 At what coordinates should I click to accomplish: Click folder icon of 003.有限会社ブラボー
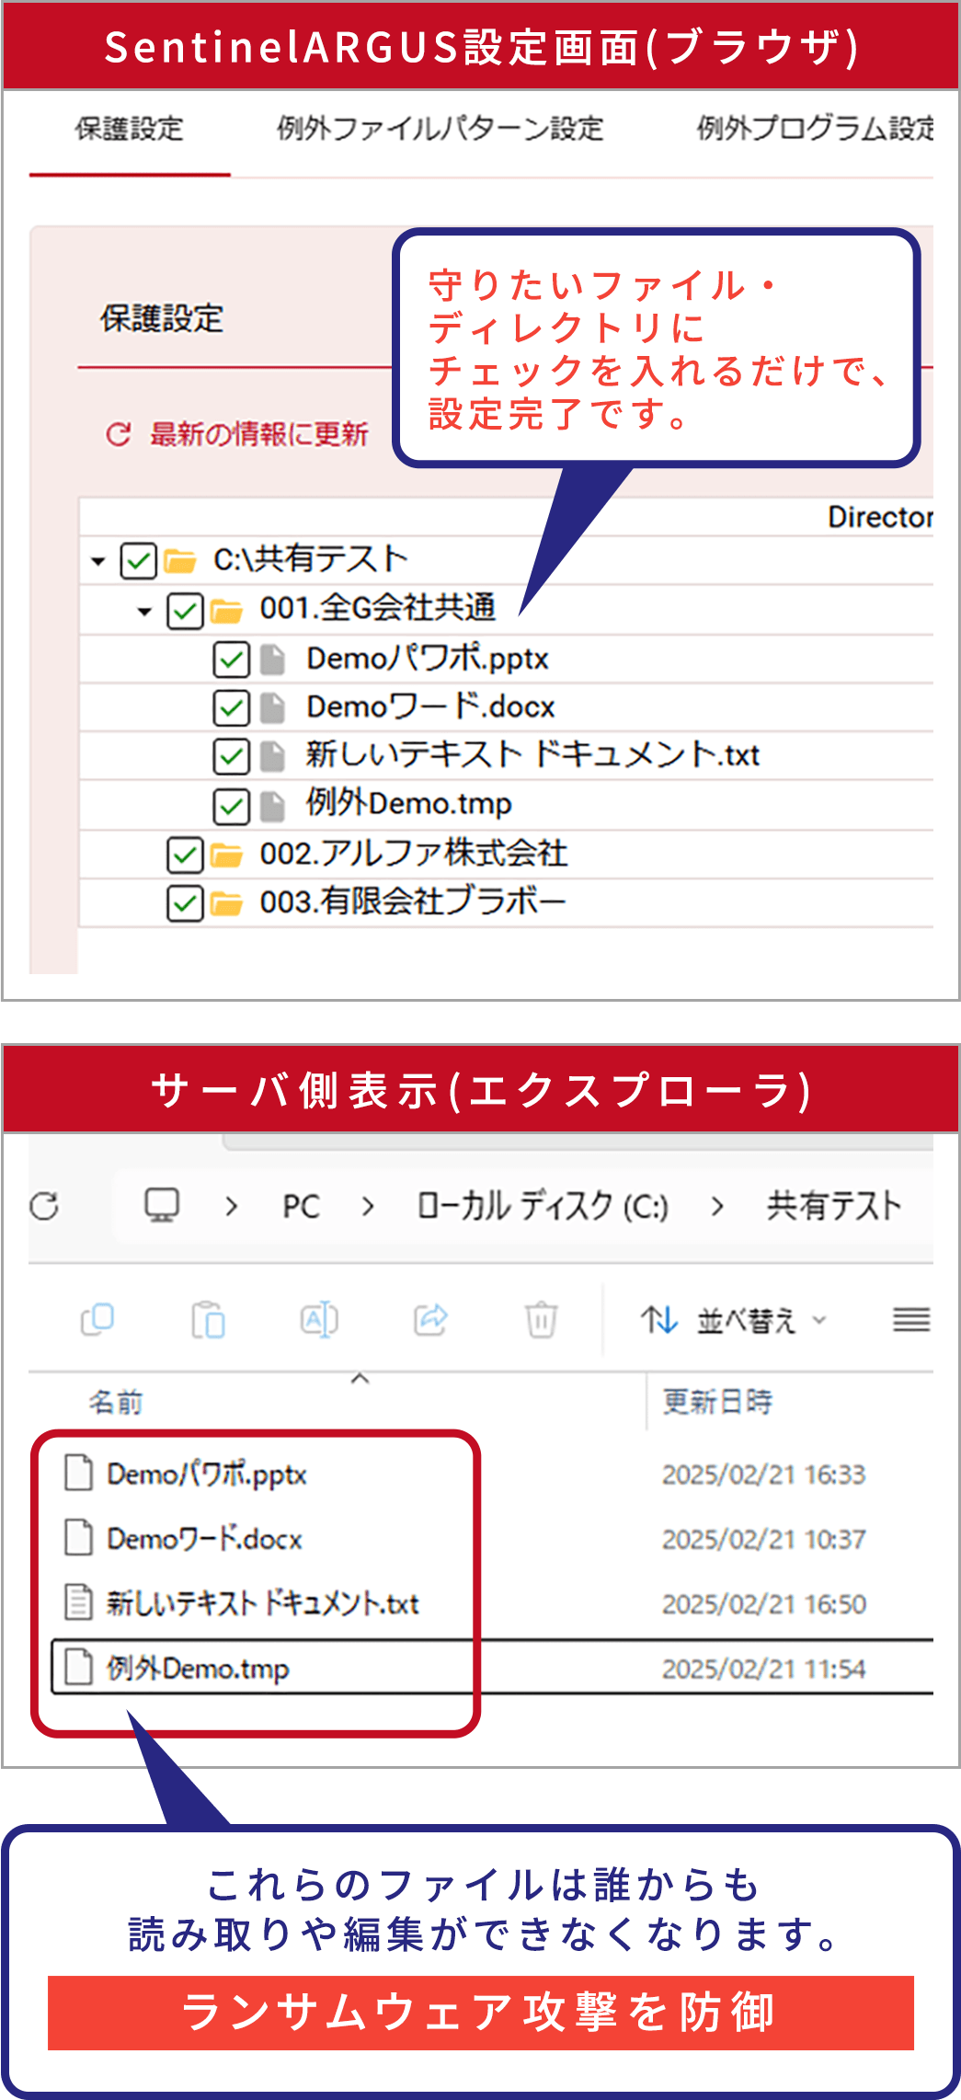pos(226,903)
